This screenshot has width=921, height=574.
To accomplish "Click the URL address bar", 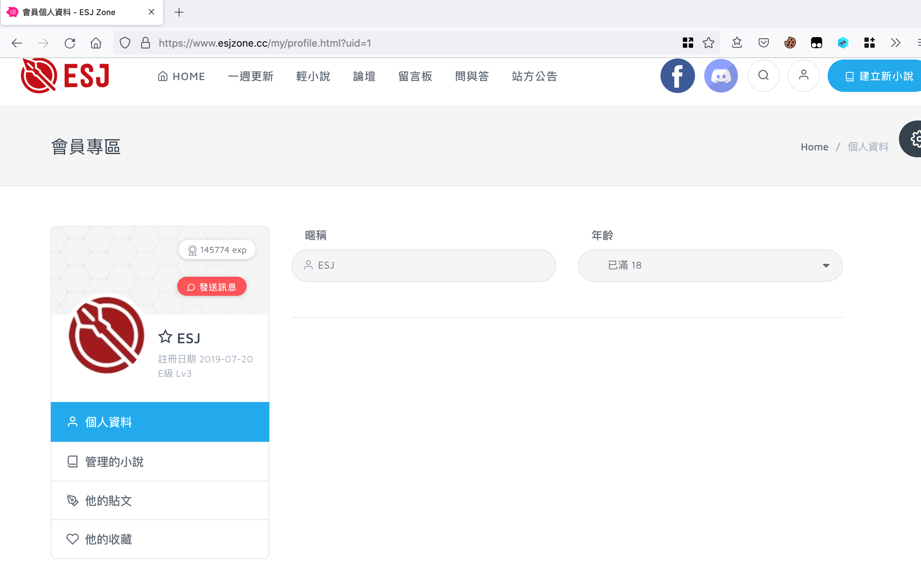I will click(x=416, y=43).
